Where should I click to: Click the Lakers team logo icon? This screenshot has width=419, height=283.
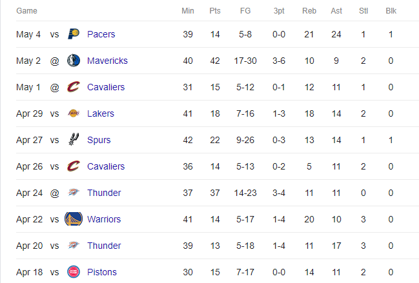[74, 113]
